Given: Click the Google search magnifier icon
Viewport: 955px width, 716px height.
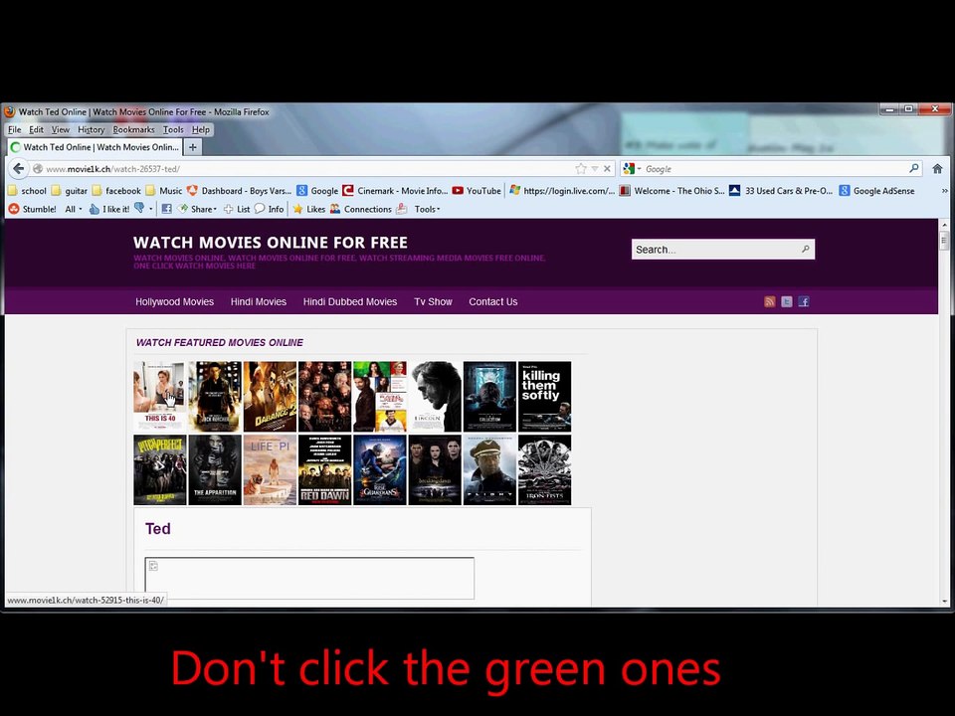Looking at the screenshot, I should [x=913, y=168].
